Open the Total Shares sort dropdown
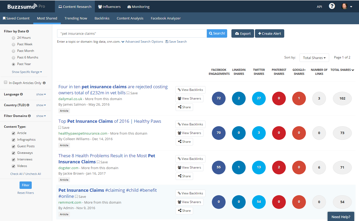Screen dimensions: 359x221 tap(314, 57)
